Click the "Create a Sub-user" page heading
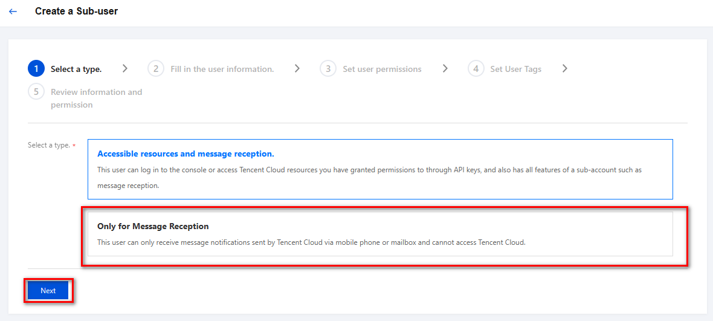The width and height of the screenshot is (713, 321). tap(77, 11)
